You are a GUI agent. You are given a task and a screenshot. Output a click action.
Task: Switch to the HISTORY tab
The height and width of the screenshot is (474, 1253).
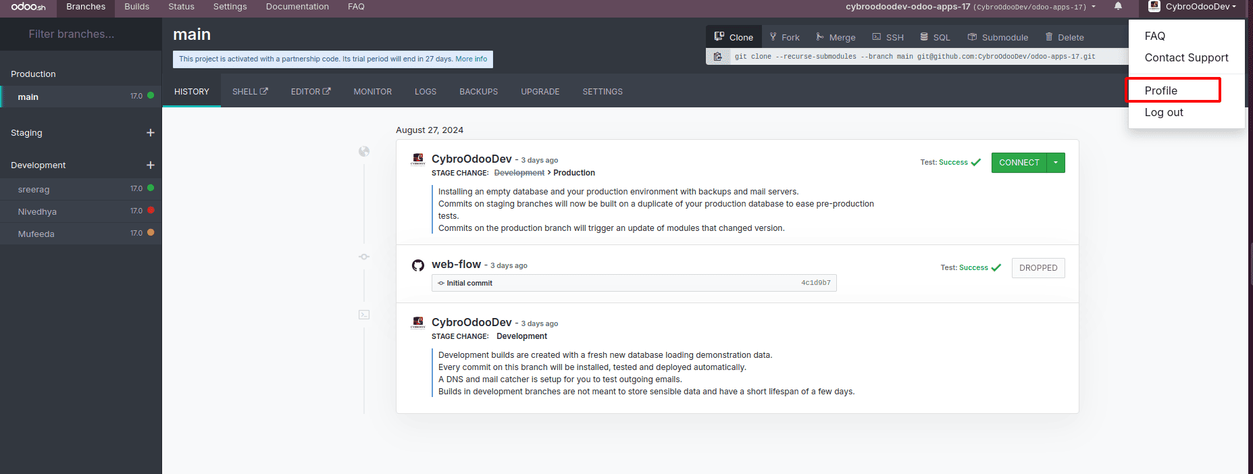[x=192, y=92]
